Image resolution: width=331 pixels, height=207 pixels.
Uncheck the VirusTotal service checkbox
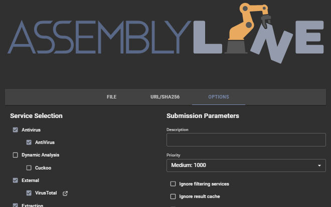click(x=29, y=192)
